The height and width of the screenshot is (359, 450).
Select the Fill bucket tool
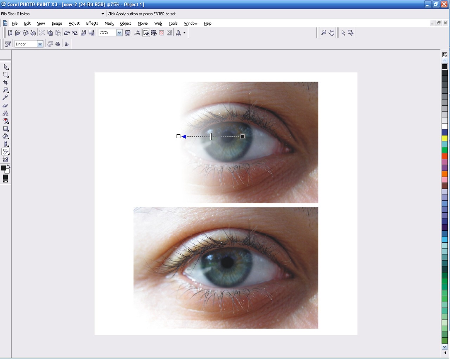(x=6, y=136)
